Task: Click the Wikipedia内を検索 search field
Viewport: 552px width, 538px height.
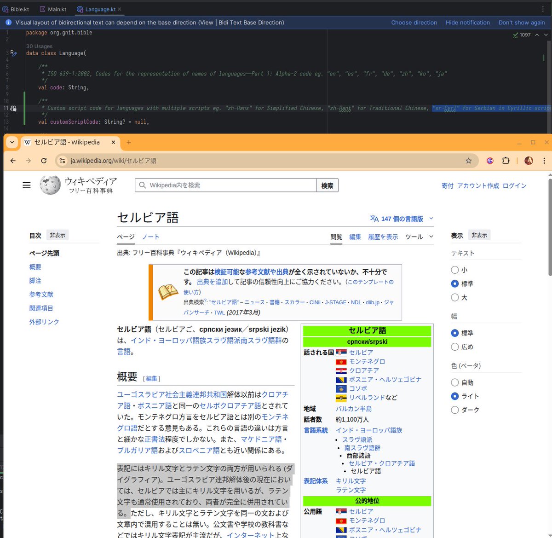Action: pos(225,185)
